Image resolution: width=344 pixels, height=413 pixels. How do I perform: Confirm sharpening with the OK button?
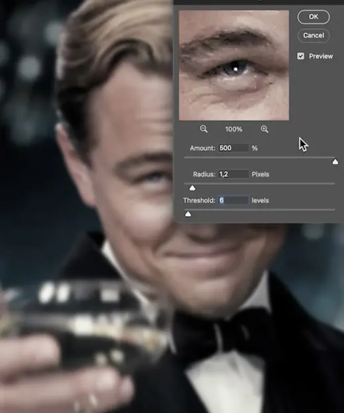pyautogui.click(x=313, y=17)
